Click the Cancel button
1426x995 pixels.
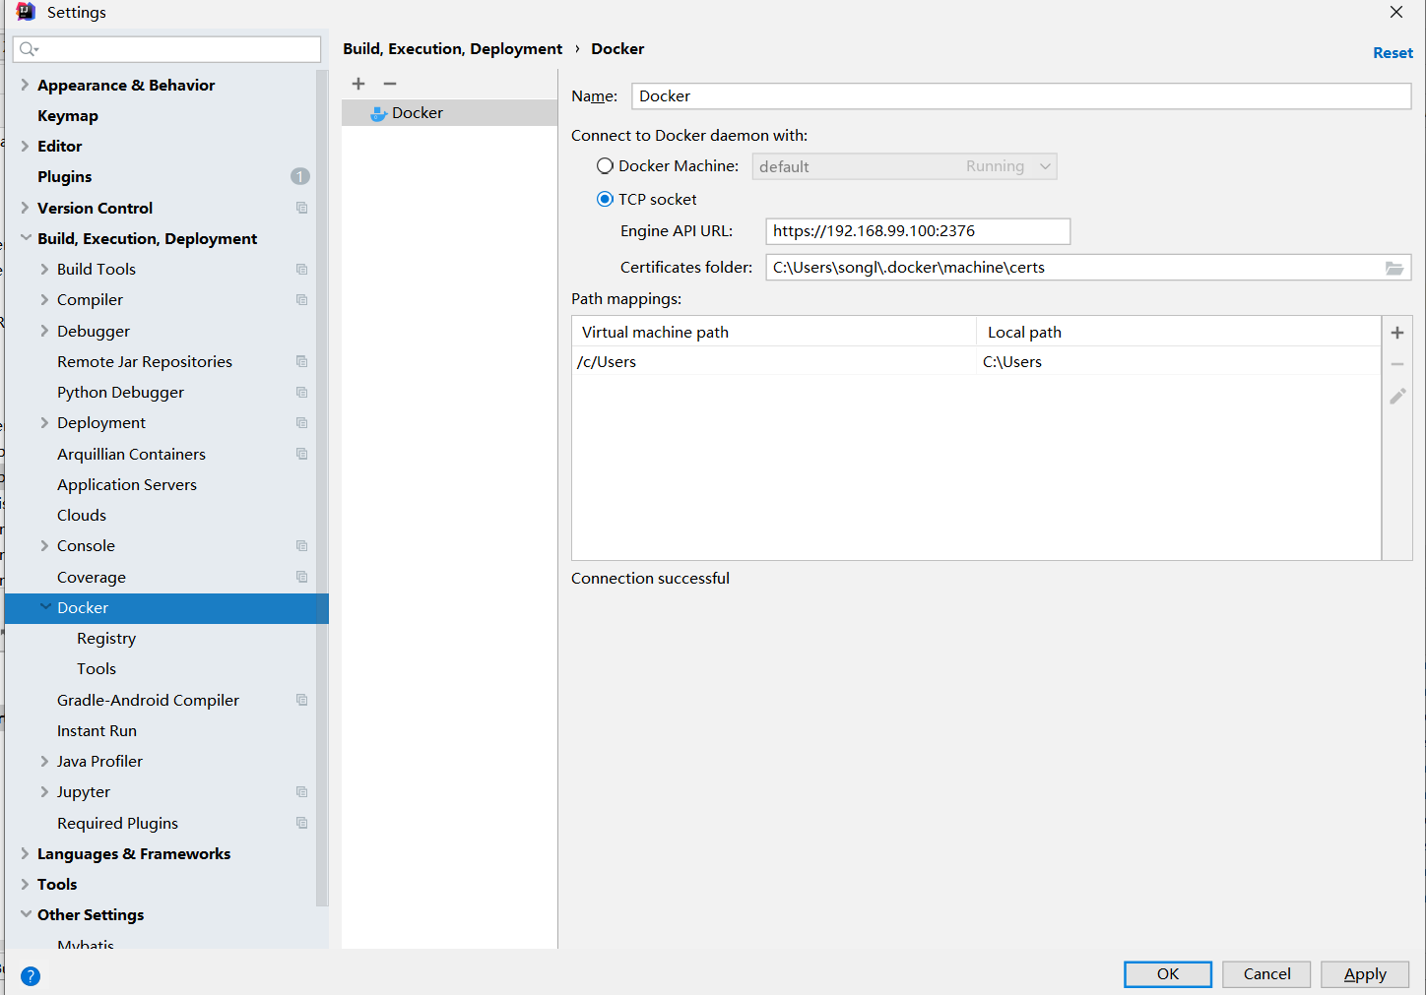pyautogui.click(x=1266, y=974)
